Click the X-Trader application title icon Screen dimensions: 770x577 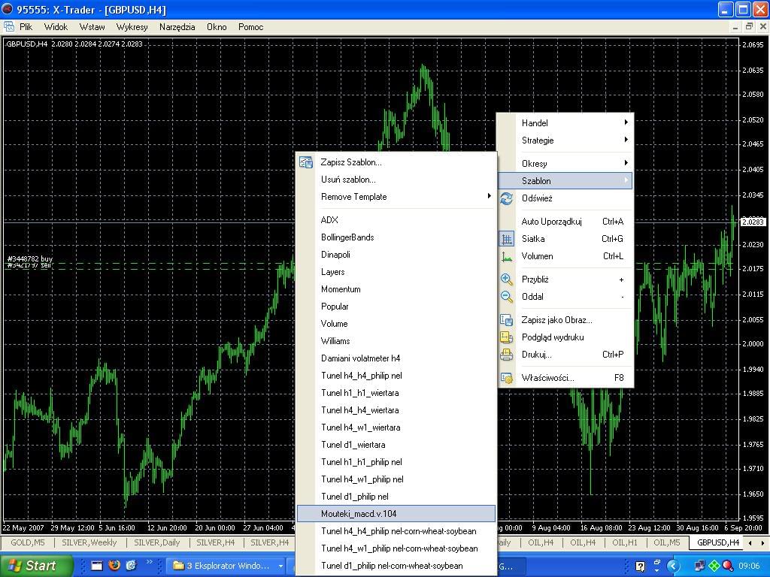(x=8, y=9)
